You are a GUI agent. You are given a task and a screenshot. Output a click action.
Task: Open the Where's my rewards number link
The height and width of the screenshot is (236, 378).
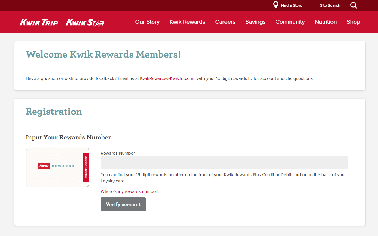[130, 191]
